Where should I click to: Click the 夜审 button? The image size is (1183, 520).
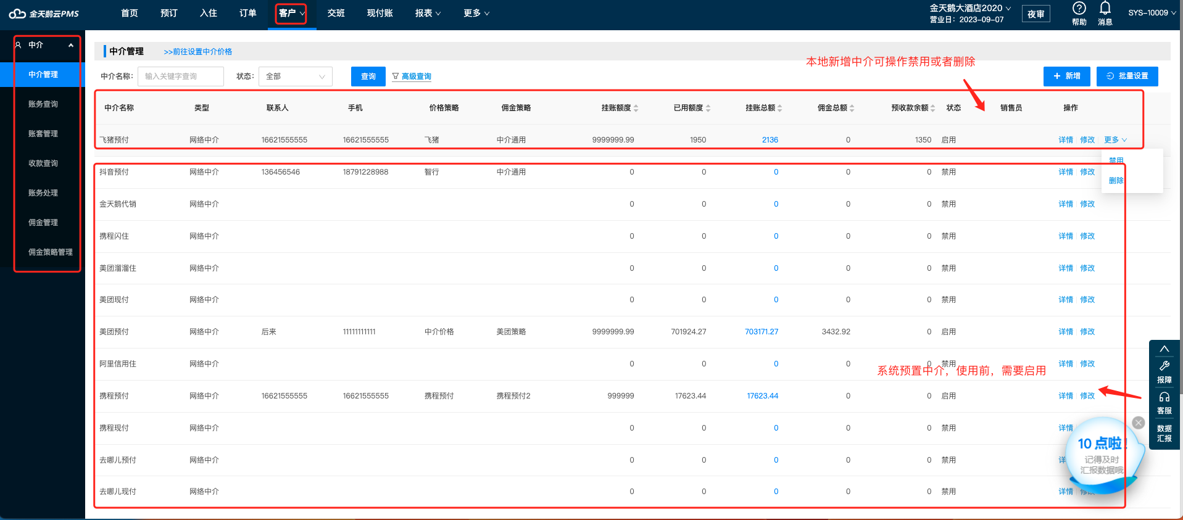[1036, 14]
